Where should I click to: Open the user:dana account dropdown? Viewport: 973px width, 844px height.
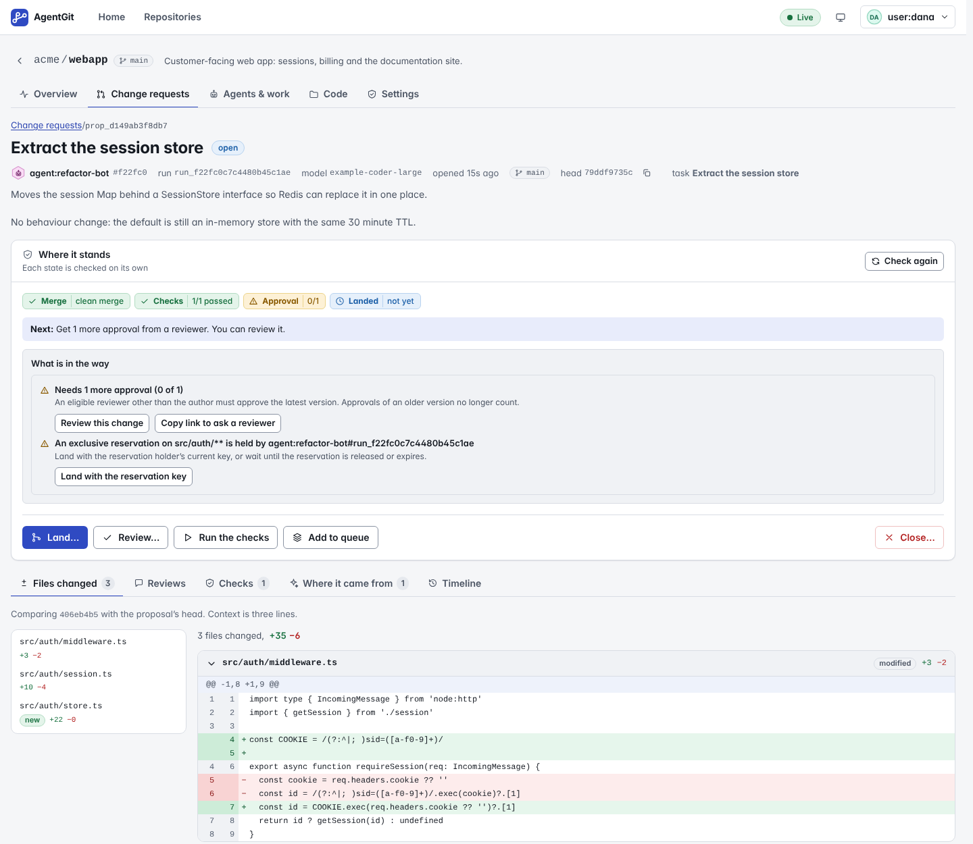click(907, 18)
